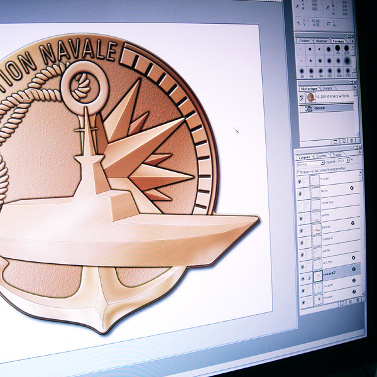The height and width of the screenshot is (377, 377).
Task: Switch to the Scripts tab
Action: pyautogui.click(x=327, y=89)
